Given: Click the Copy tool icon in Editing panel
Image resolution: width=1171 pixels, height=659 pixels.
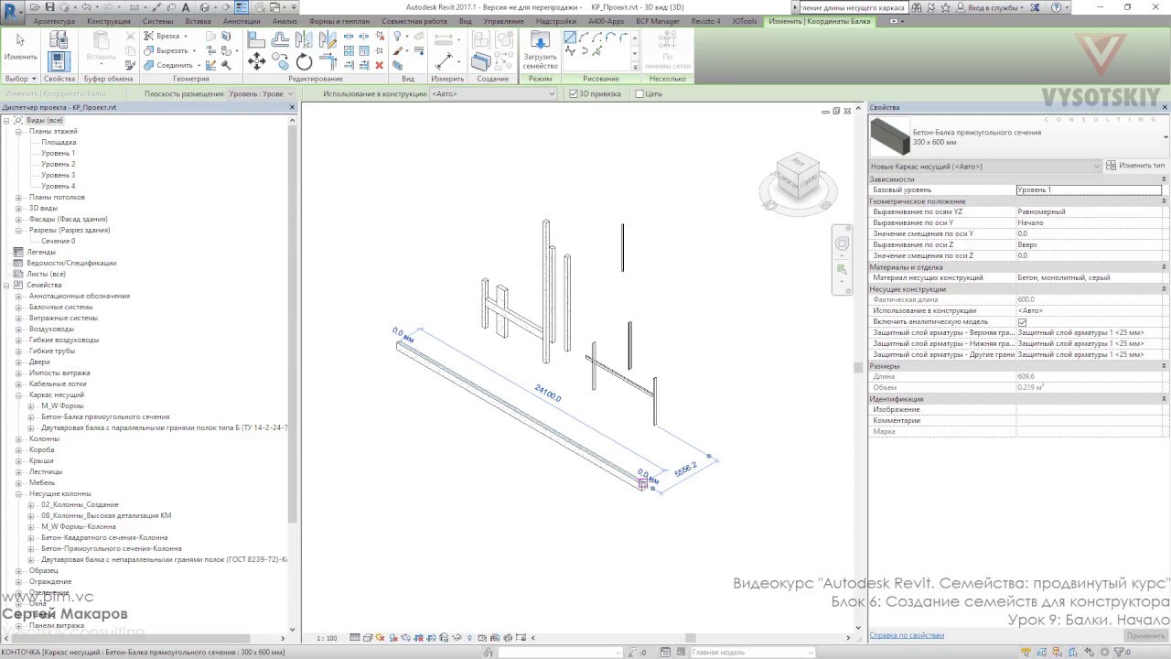Looking at the screenshot, I should [x=281, y=61].
